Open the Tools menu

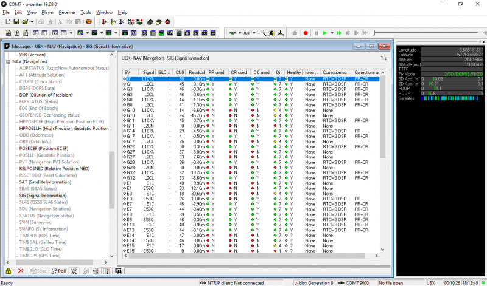point(86,12)
